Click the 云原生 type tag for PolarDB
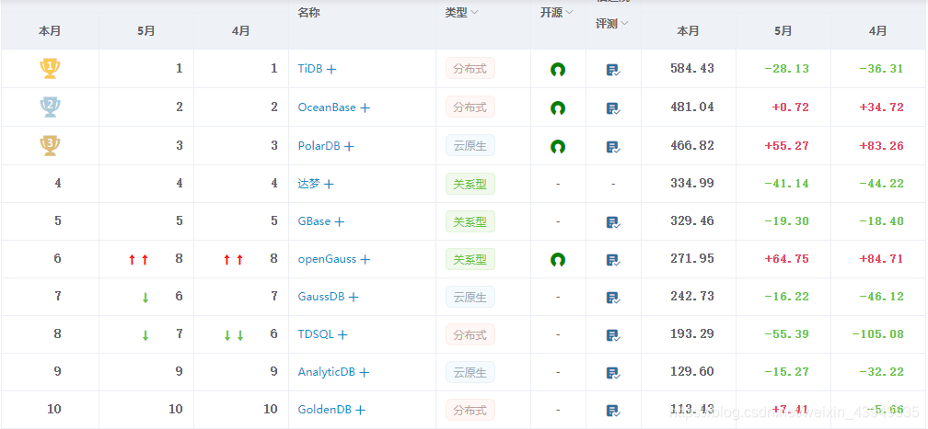 (x=470, y=146)
